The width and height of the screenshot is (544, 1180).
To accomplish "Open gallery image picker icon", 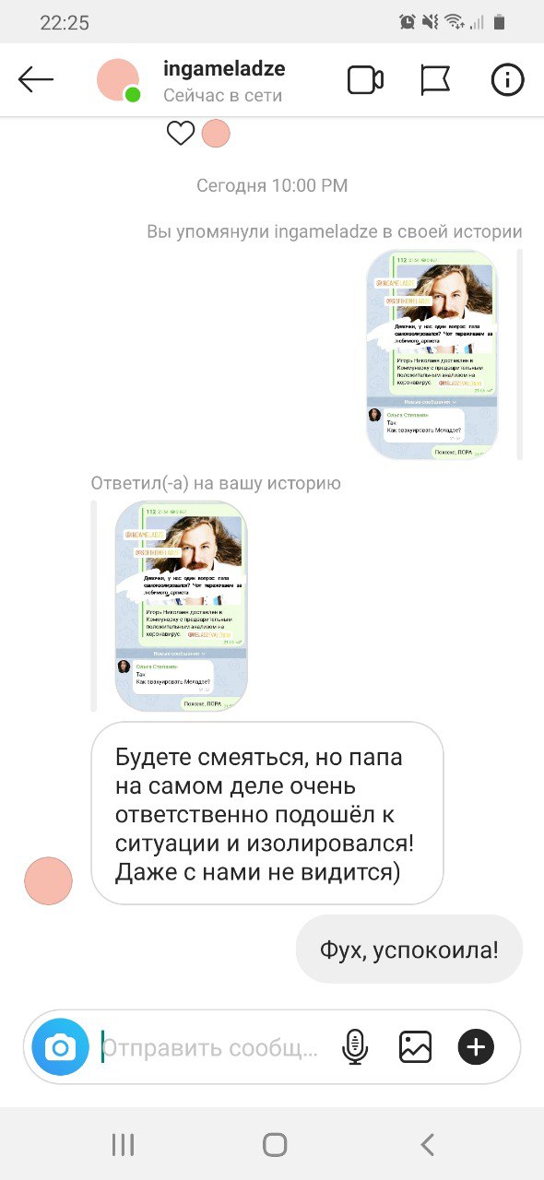I will 416,1047.
